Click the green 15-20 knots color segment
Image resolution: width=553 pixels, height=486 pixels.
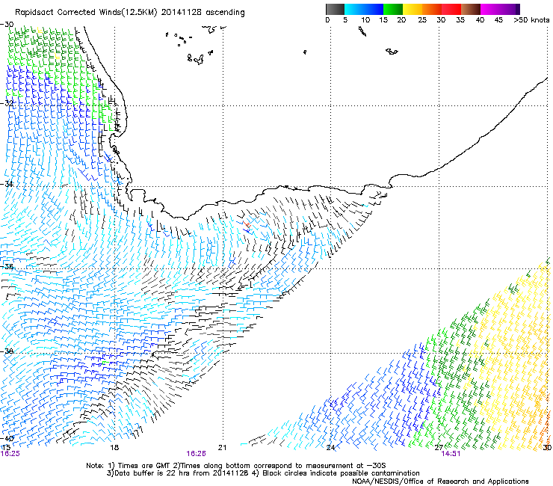393,9
